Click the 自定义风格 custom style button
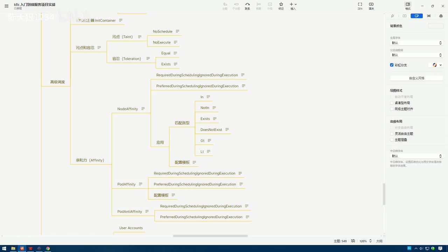The height and width of the screenshot is (252, 448). [x=416, y=78]
